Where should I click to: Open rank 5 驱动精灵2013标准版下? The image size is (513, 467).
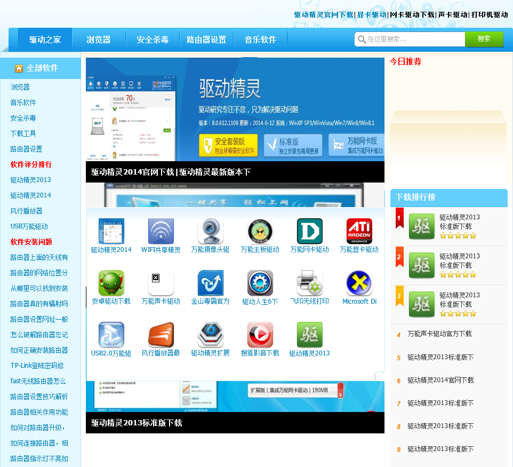point(440,357)
